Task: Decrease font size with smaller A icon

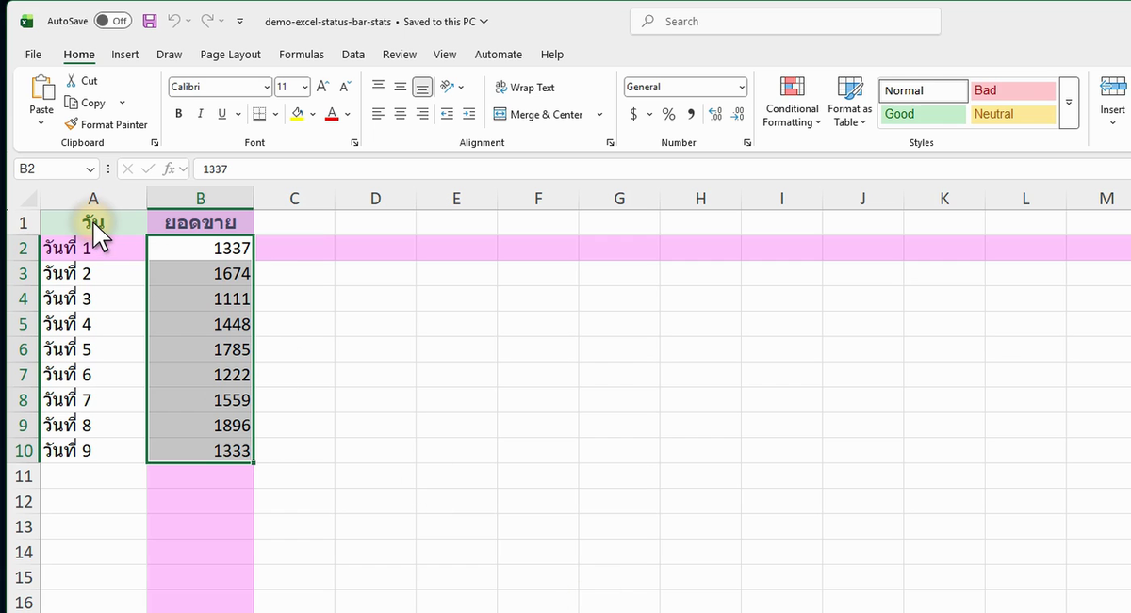Action: click(x=343, y=87)
